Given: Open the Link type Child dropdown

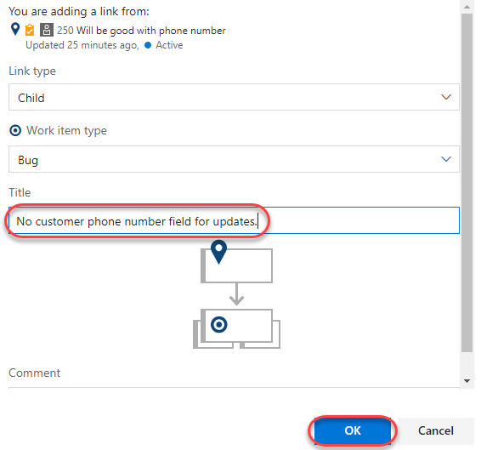Looking at the screenshot, I should (x=234, y=97).
